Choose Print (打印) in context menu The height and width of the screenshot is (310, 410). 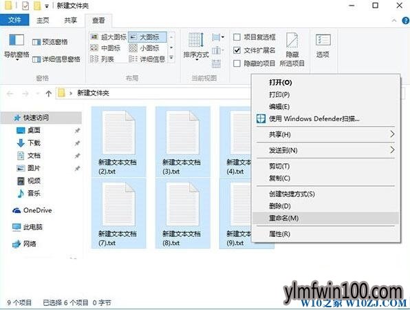point(325,94)
